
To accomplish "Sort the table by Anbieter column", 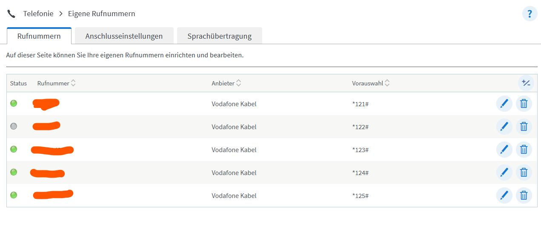I will click(238, 83).
